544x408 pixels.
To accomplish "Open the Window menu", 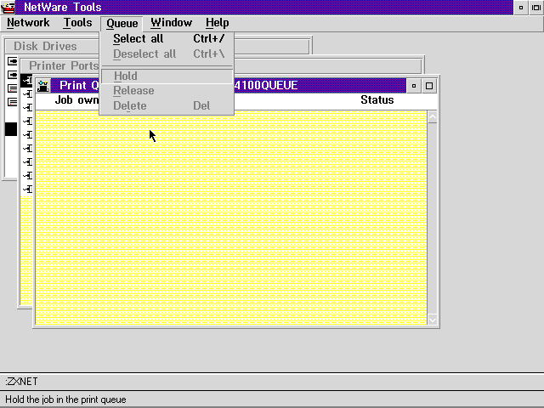I will 171,23.
